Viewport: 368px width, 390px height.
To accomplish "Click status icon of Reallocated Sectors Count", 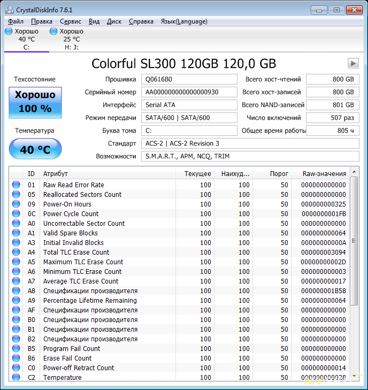I will 16,195.
